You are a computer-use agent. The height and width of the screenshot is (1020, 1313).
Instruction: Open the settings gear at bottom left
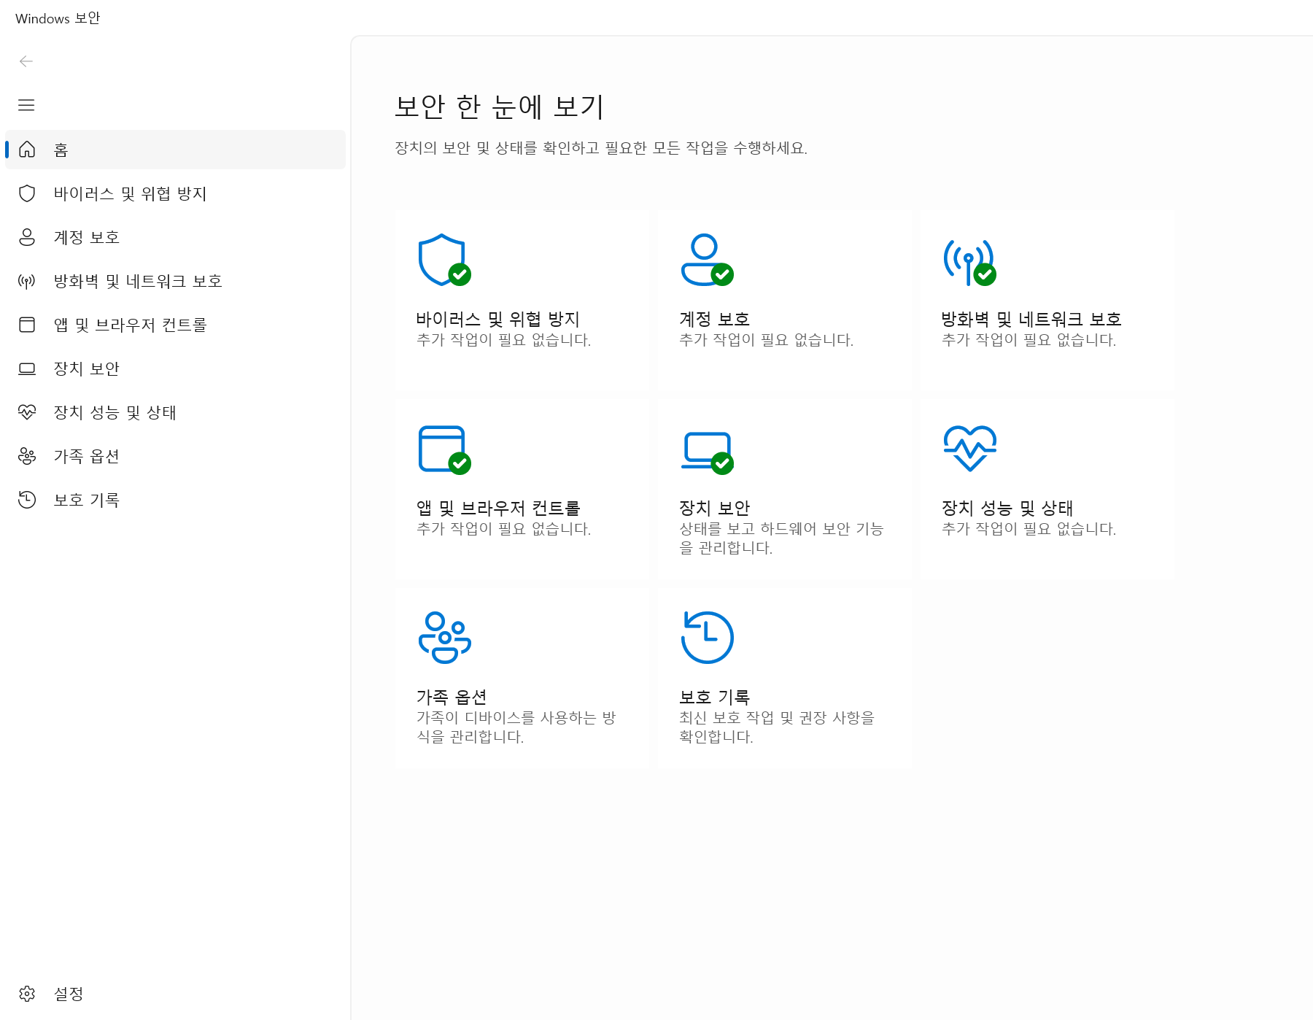click(x=27, y=994)
